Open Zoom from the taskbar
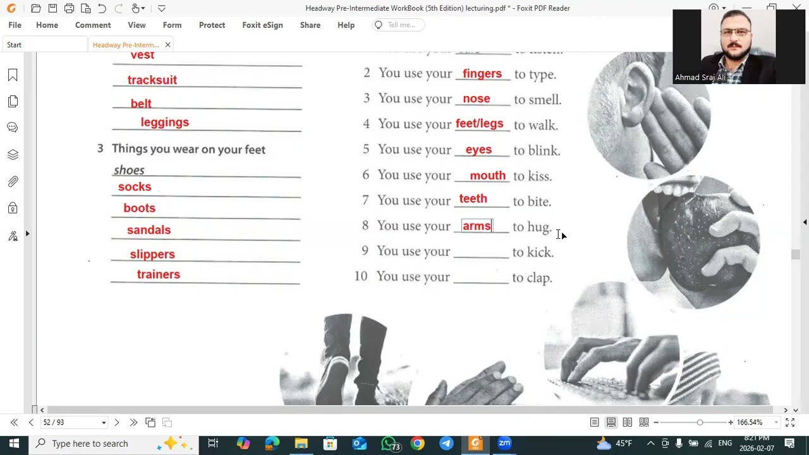The width and height of the screenshot is (809, 455). (x=504, y=444)
